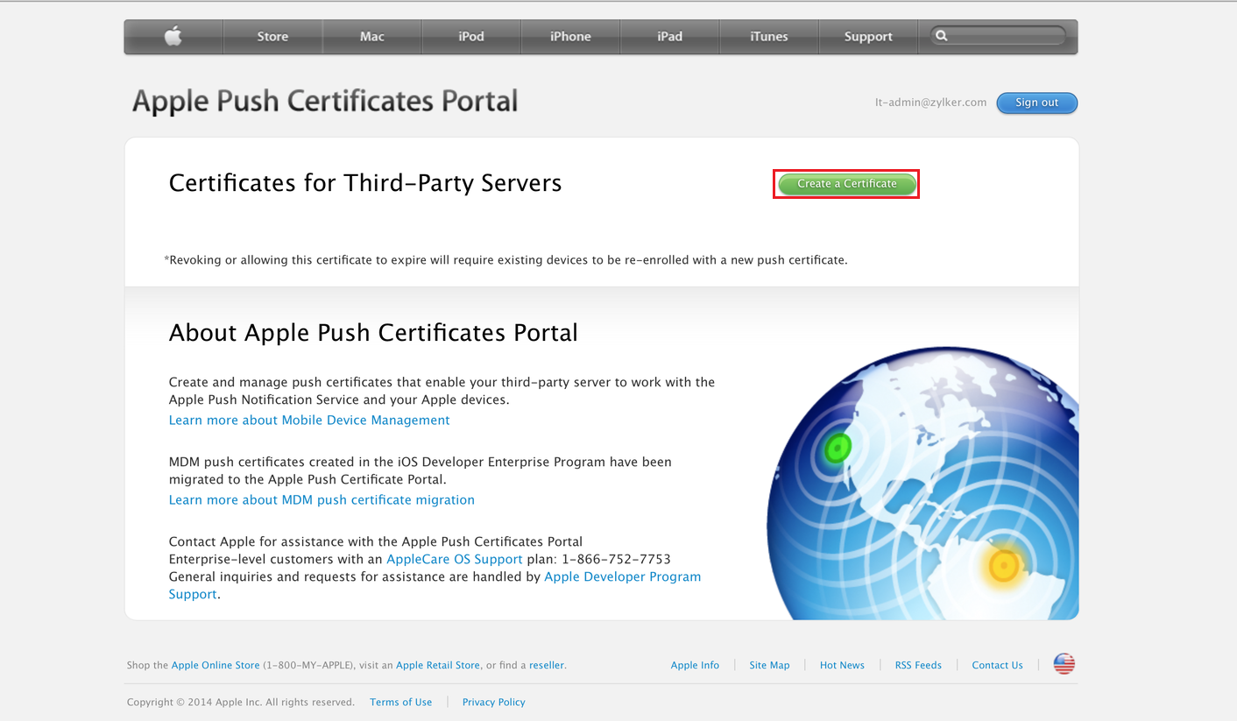Open Learn more about Mobile Device Management

pos(308,420)
